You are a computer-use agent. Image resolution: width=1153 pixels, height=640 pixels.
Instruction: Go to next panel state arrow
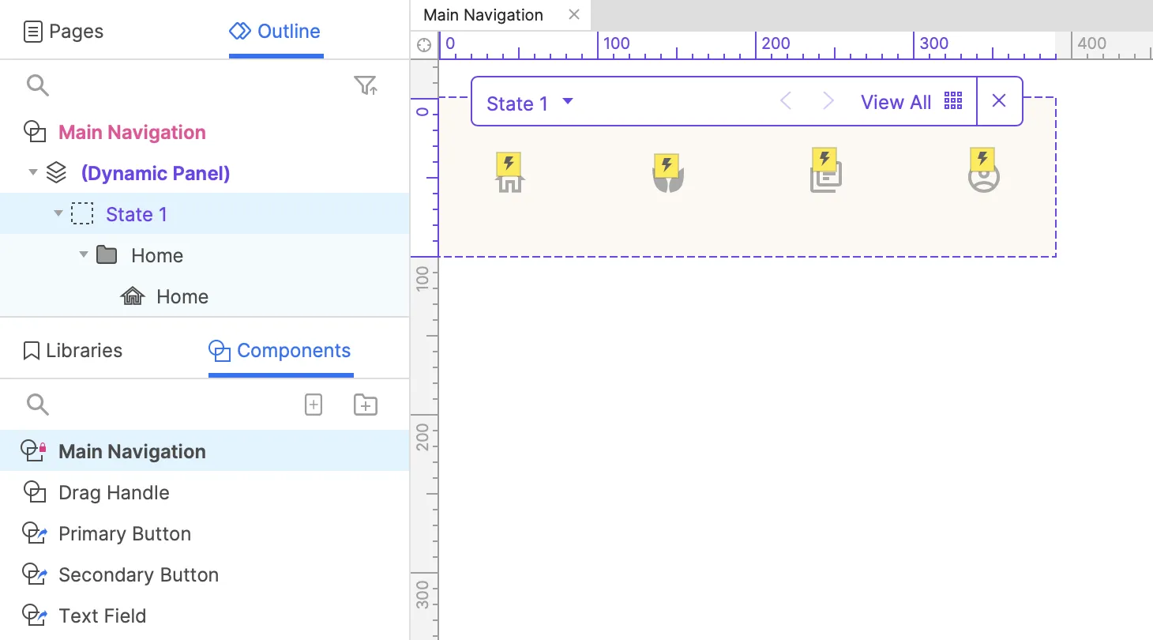[x=828, y=101]
